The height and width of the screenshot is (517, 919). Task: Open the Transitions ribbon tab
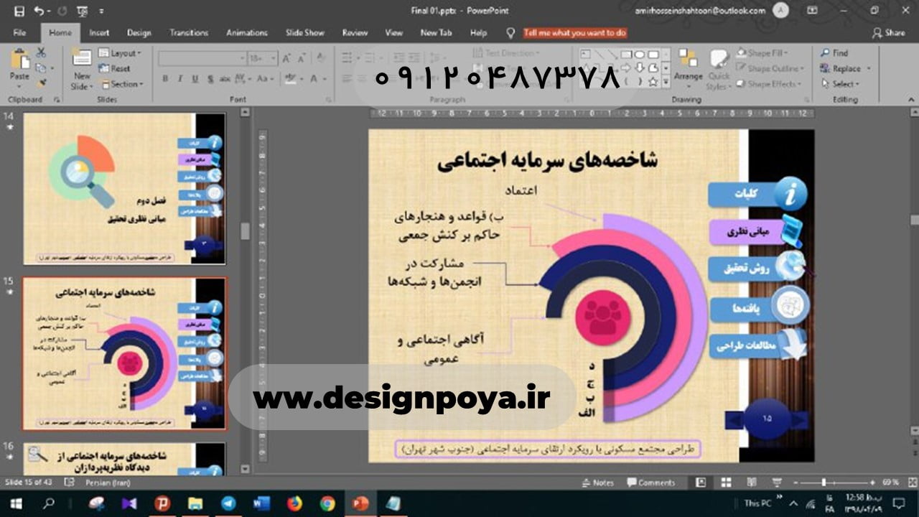(189, 32)
